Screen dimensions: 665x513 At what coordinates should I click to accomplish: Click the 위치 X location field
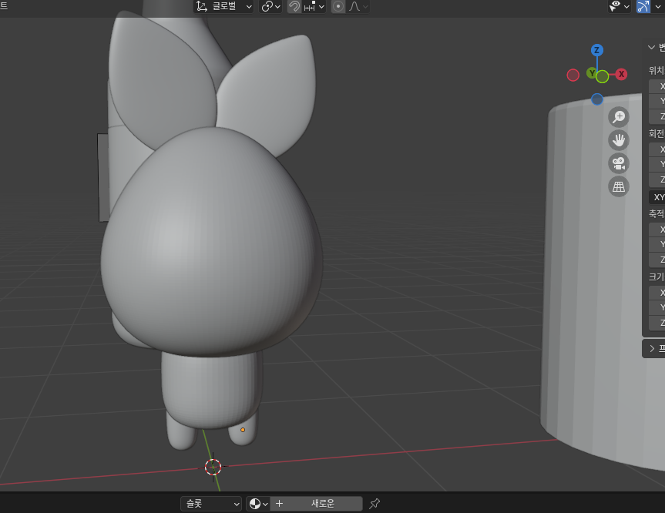click(x=657, y=86)
